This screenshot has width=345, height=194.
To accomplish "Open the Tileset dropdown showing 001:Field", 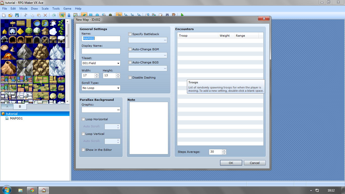I will click(101, 63).
